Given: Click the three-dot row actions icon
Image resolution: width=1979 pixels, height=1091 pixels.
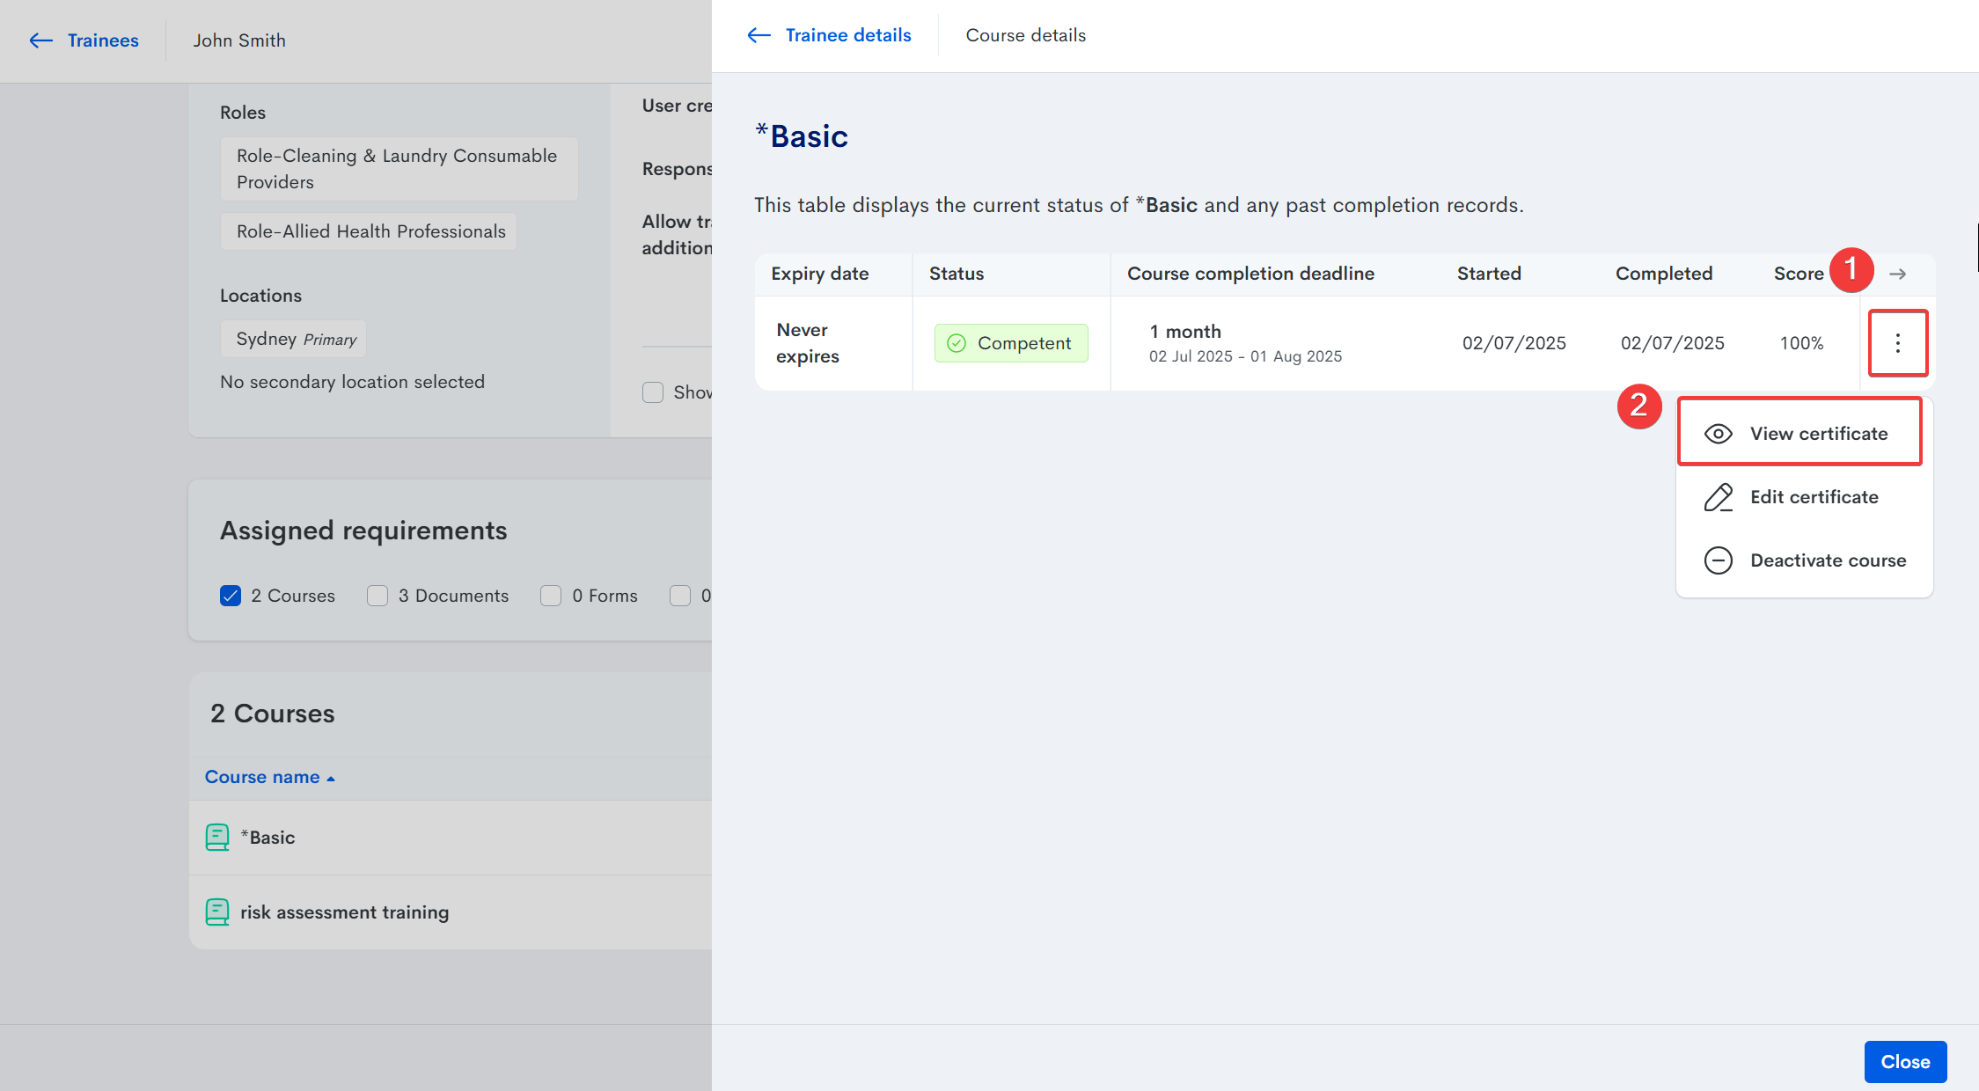Looking at the screenshot, I should 1897,343.
